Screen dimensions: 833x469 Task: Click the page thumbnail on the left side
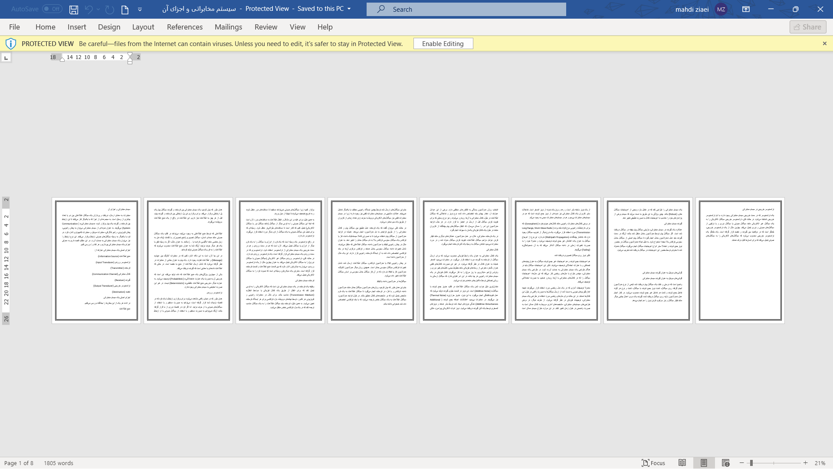tap(97, 261)
